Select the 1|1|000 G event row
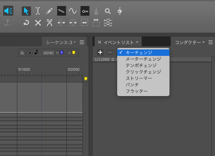This screenshot has height=156, width=215. pos(152,60)
